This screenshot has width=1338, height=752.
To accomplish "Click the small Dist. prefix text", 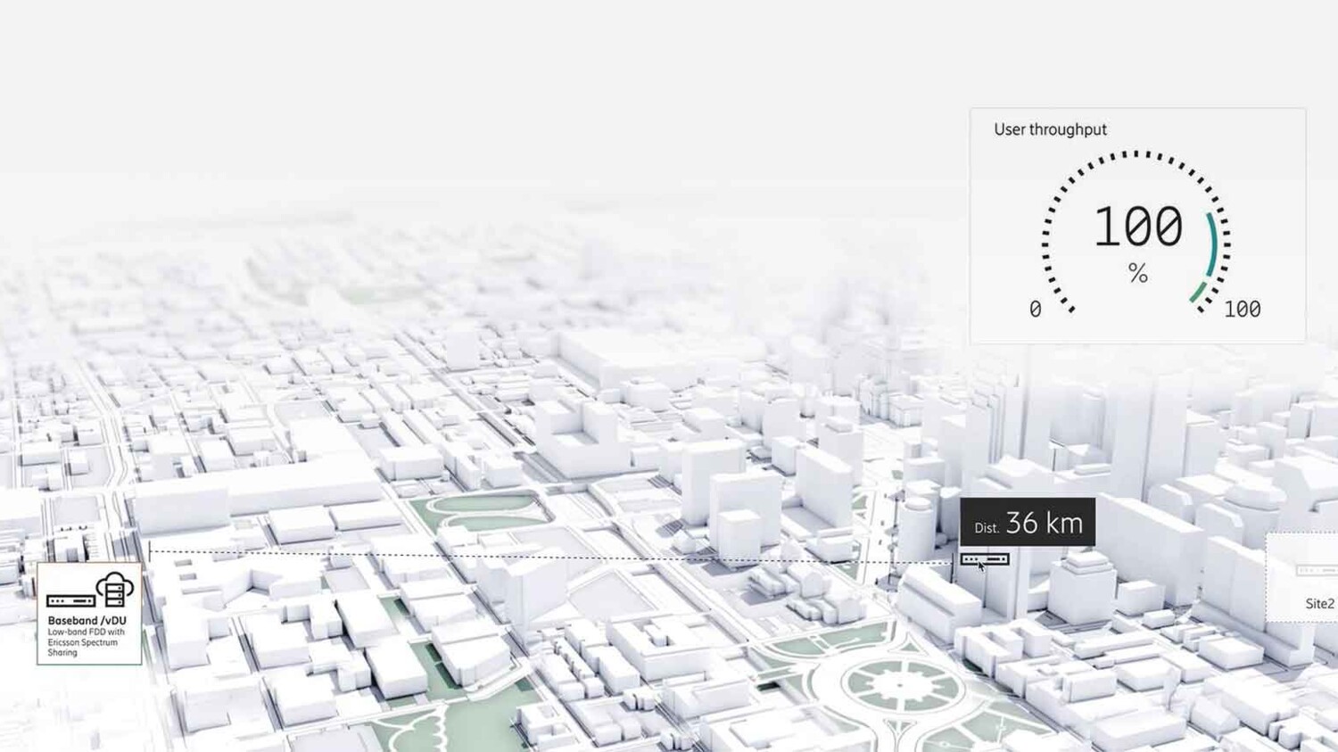I will pyautogui.click(x=986, y=528).
